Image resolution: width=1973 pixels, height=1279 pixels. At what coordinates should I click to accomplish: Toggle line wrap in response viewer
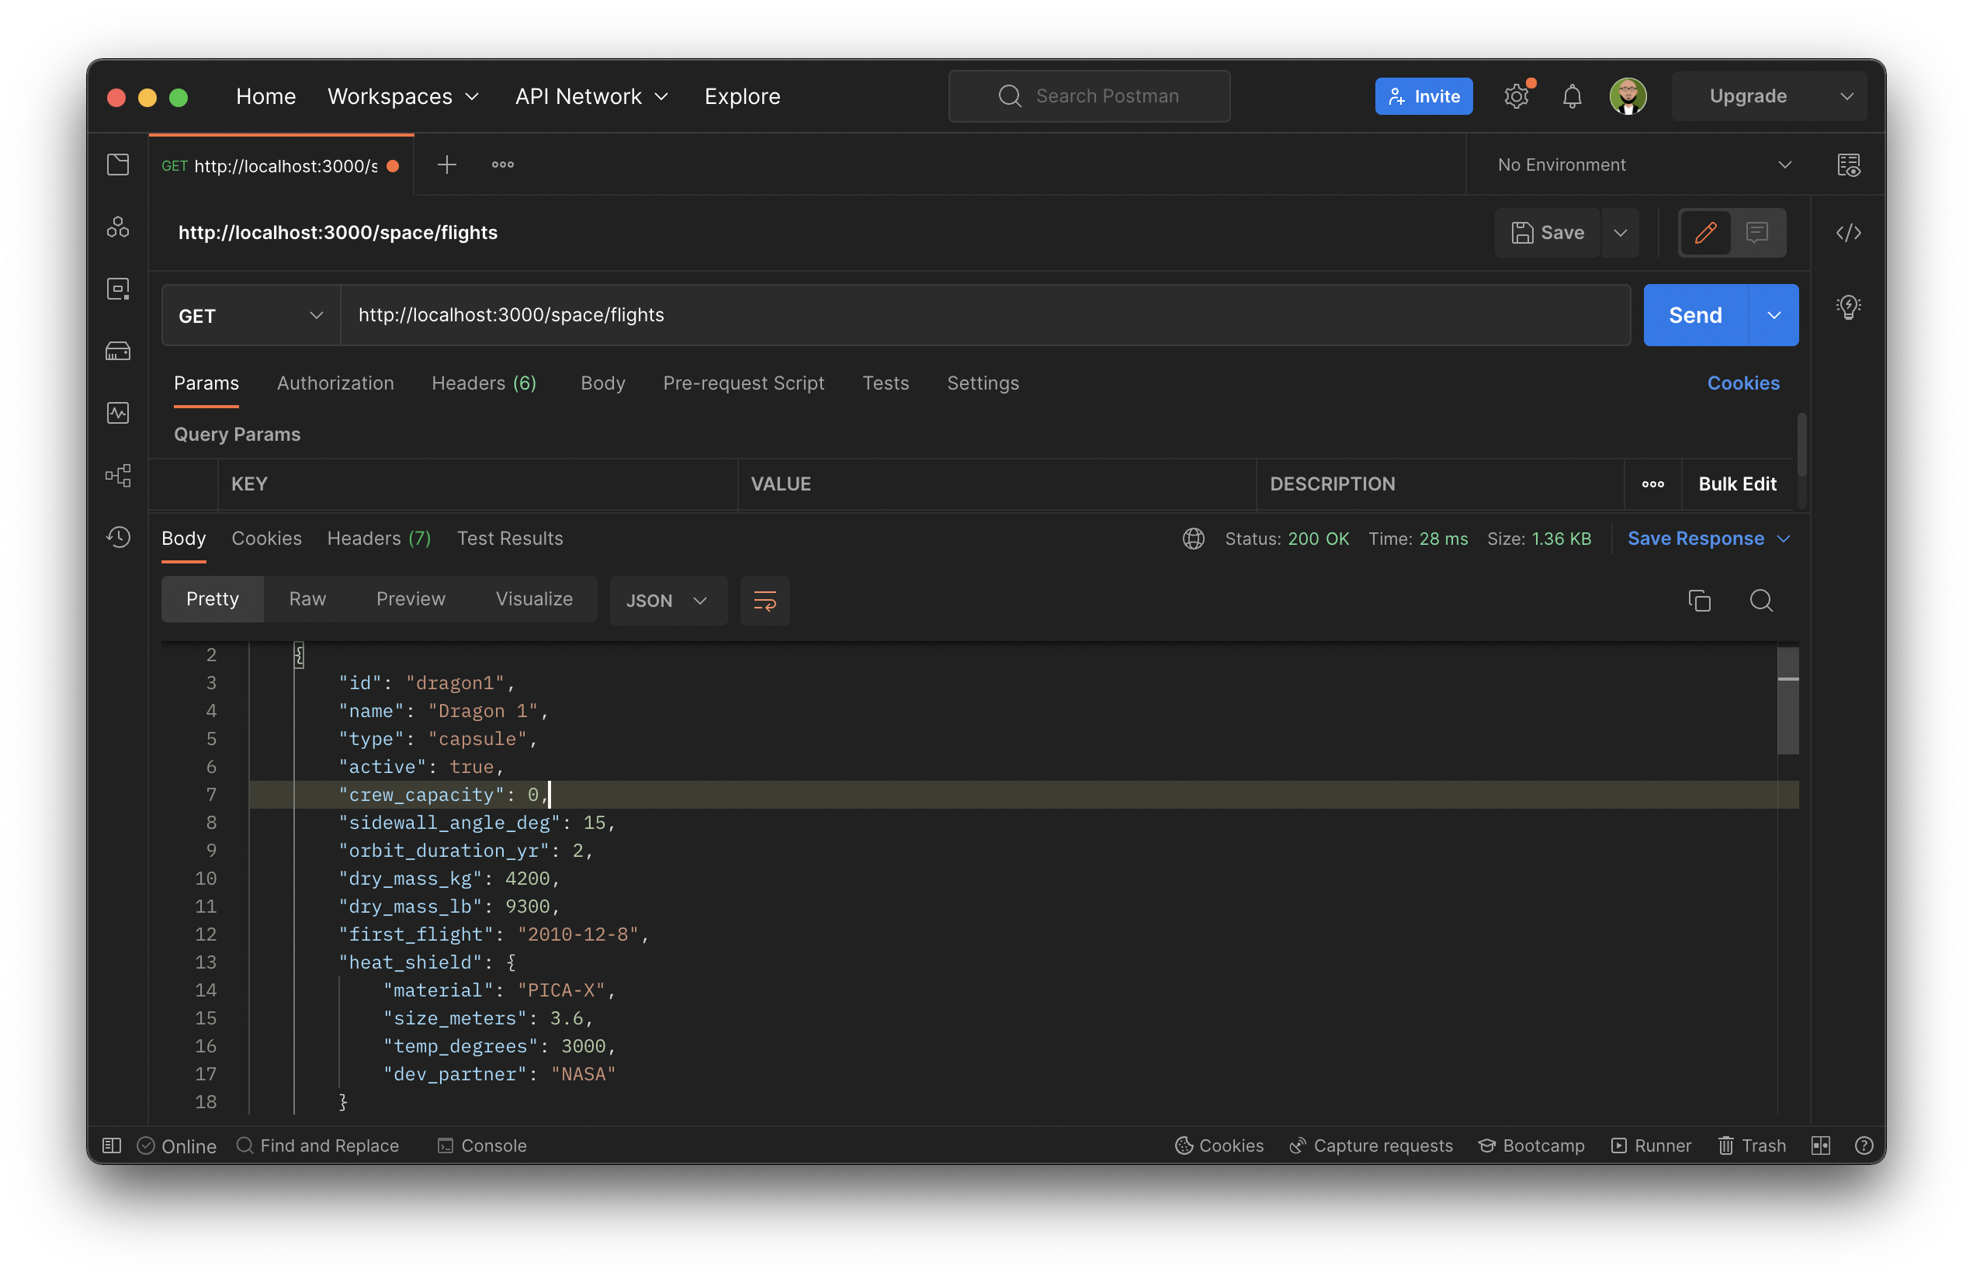pyautogui.click(x=765, y=600)
